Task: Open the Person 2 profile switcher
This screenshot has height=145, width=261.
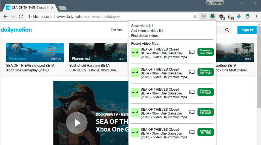Action: (215, 3)
